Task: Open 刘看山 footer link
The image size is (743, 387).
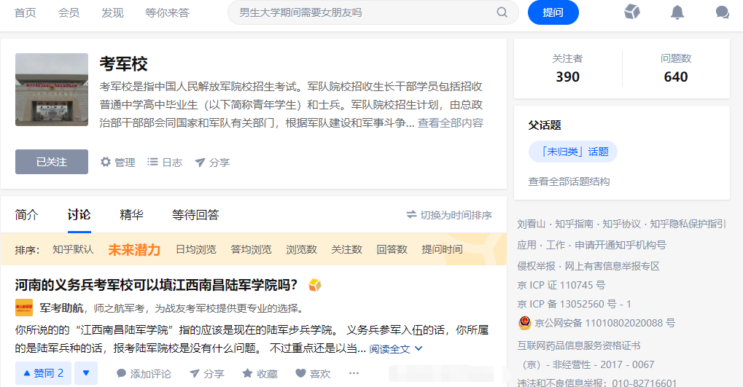Action: (532, 224)
